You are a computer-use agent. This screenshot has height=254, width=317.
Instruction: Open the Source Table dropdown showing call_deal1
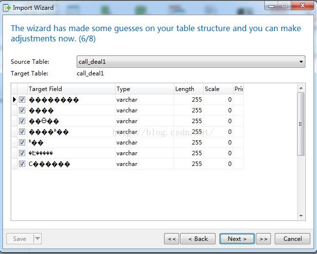click(191, 62)
